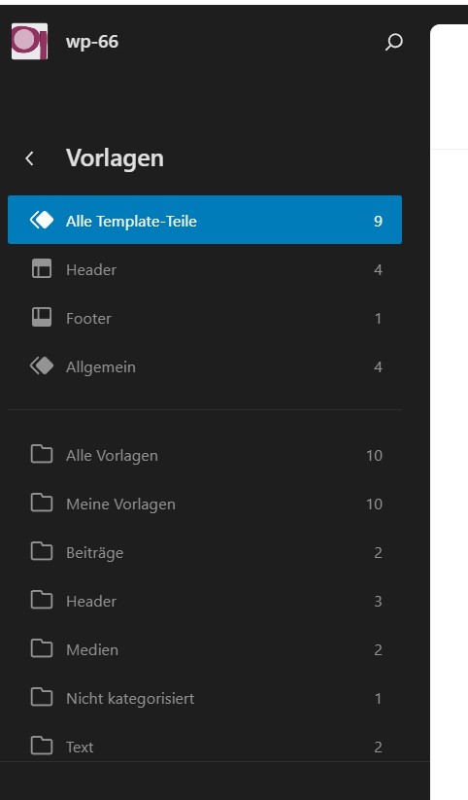Open the Header patterns folder with count 3
The height and width of the screenshot is (800, 468).
(x=205, y=601)
